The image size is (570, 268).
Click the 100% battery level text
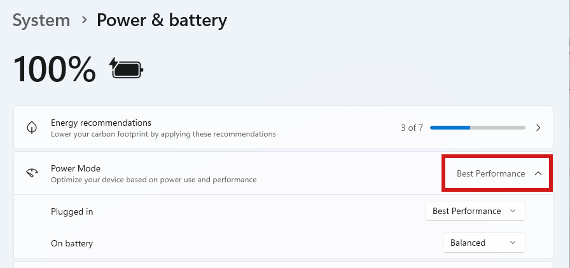click(55, 69)
